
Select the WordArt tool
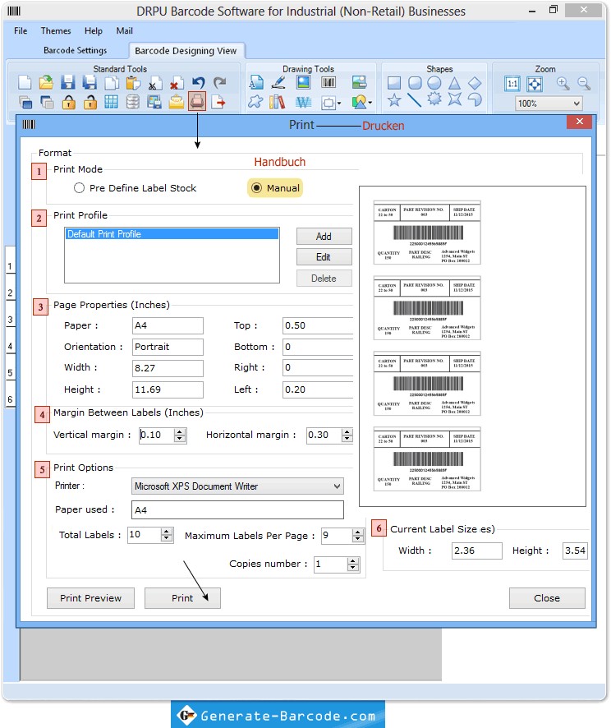tap(303, 102)
